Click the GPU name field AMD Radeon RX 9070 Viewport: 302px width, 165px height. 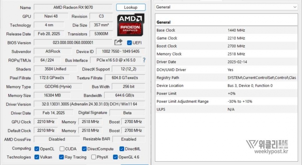click(73, 8)
